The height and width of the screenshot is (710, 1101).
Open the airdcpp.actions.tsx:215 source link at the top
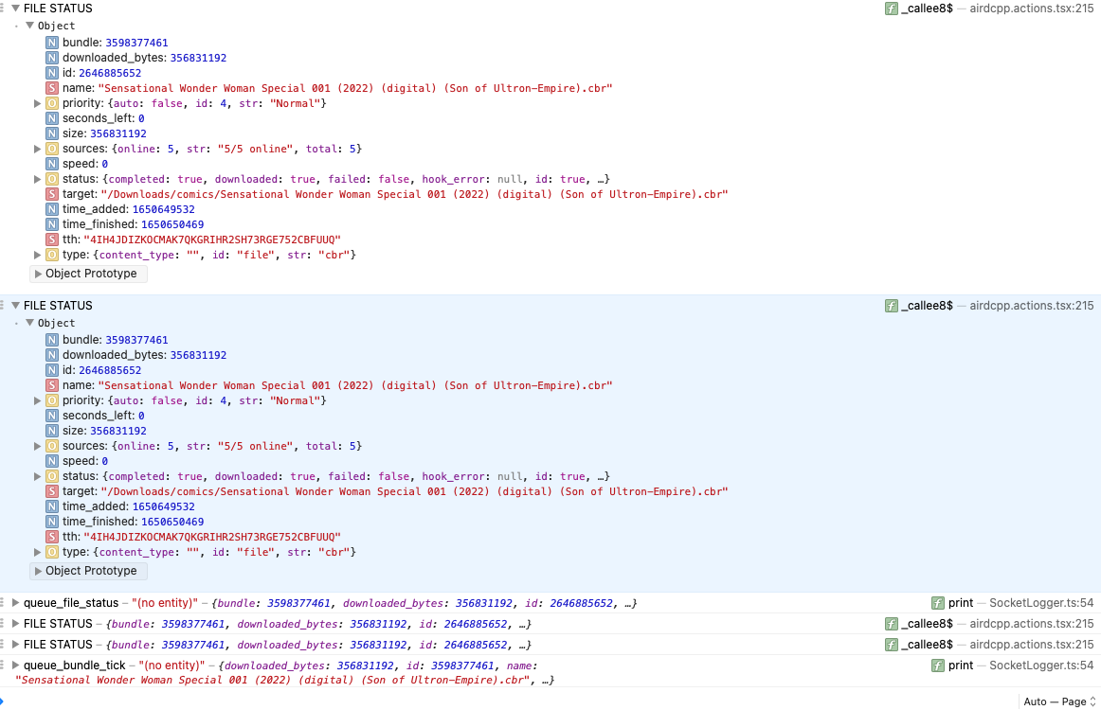[x=1031, y=9]
